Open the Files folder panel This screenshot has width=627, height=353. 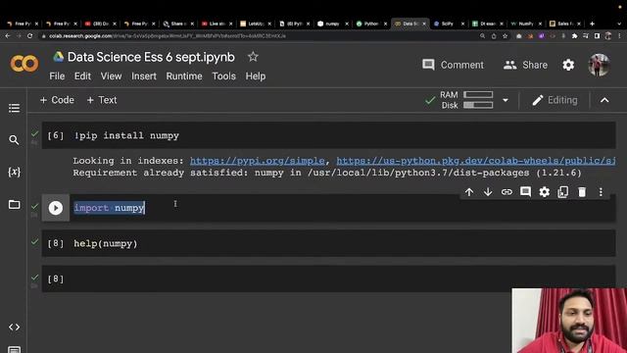pos(14,205)
